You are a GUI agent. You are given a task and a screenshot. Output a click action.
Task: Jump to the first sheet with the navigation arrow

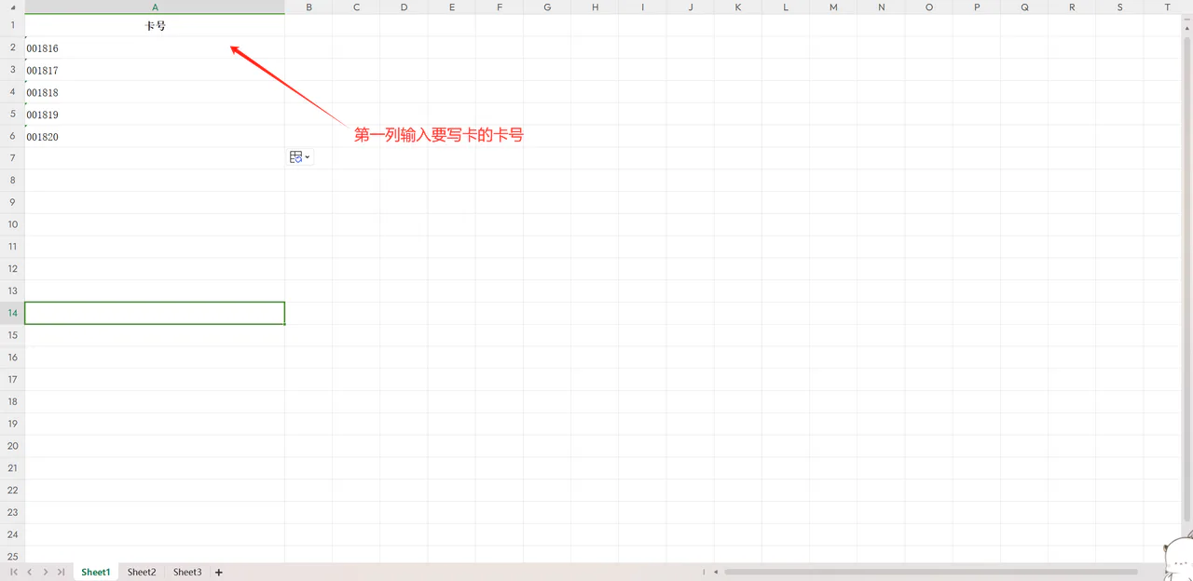(x=13, y=572)
